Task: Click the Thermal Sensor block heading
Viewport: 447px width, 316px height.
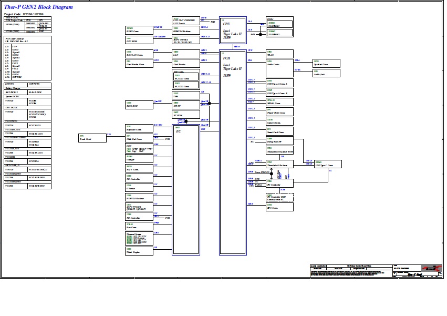Action: pos(133,234)
